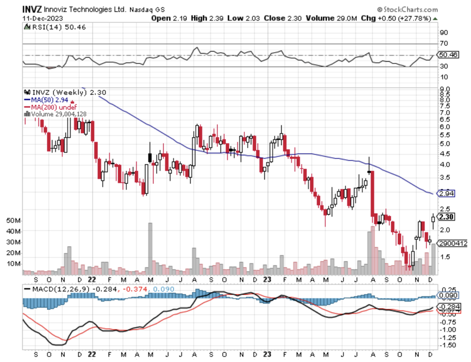471x362 pixels.
Task: Click the INVZ (Weekly) candlestick legend icon
Action: pos(28,92)
